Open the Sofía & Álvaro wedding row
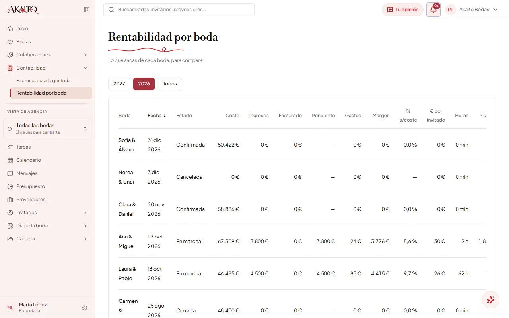This screenshot has width=509, height=318. (x=302, y=145)
